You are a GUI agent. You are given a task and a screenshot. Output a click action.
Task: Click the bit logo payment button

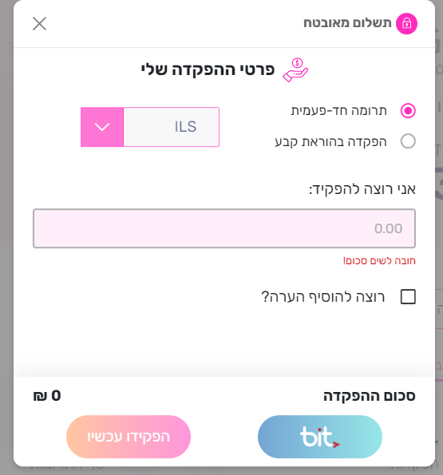point(320,437)
